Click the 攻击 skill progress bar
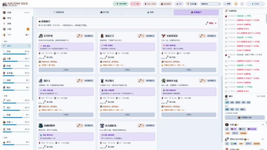 (x=16, y=54)
